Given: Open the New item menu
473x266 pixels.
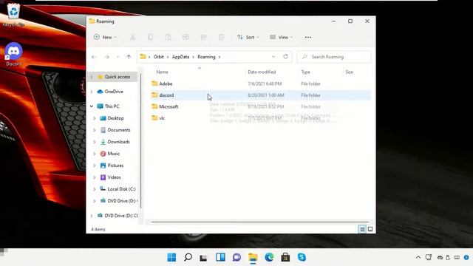Looking at the screenshot, I should click(105, 37).
